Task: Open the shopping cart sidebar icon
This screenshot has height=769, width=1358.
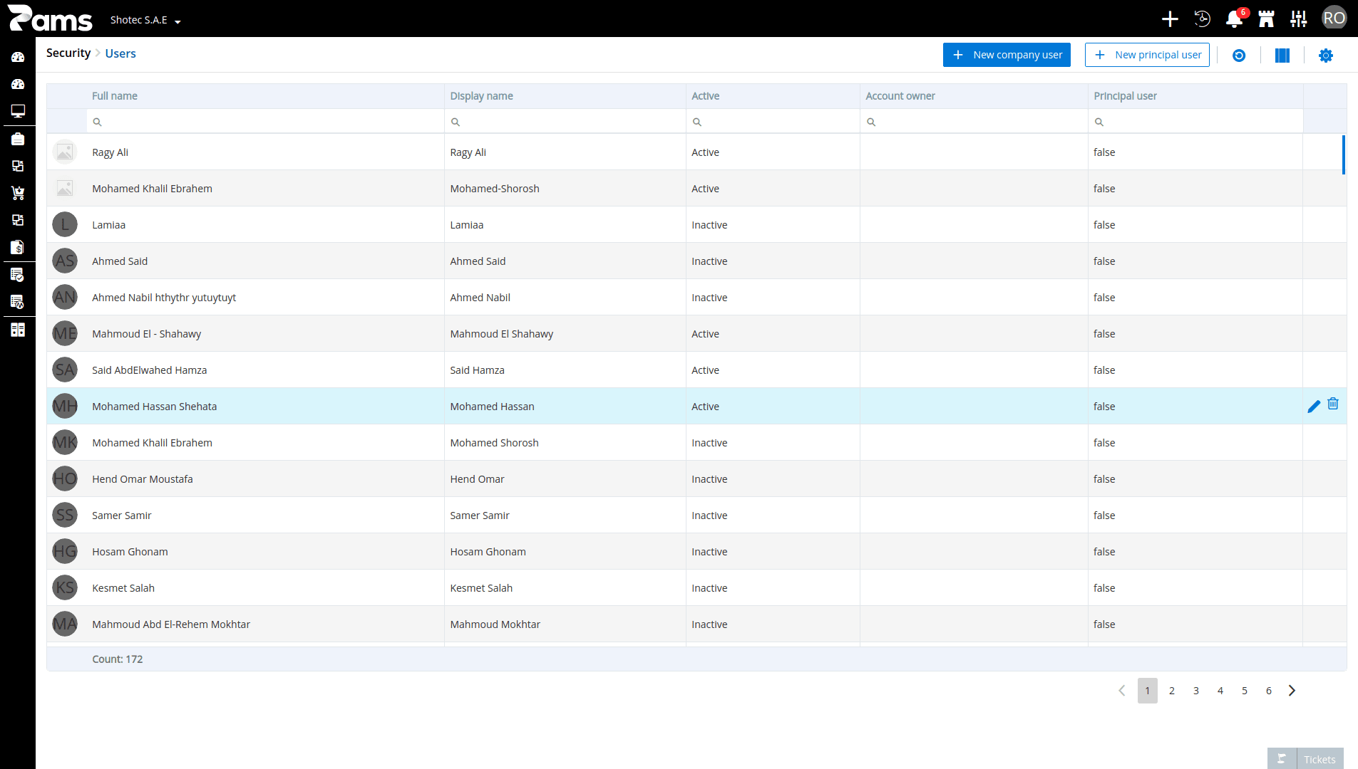Action: [18, 193]
